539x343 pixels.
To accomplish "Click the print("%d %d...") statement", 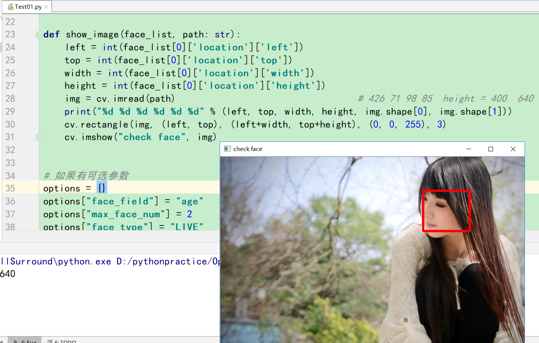I will point(288,112).
